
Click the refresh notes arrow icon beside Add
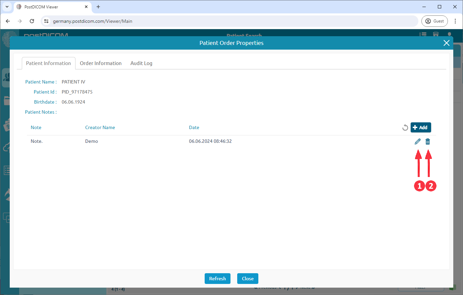coord(405,128)
